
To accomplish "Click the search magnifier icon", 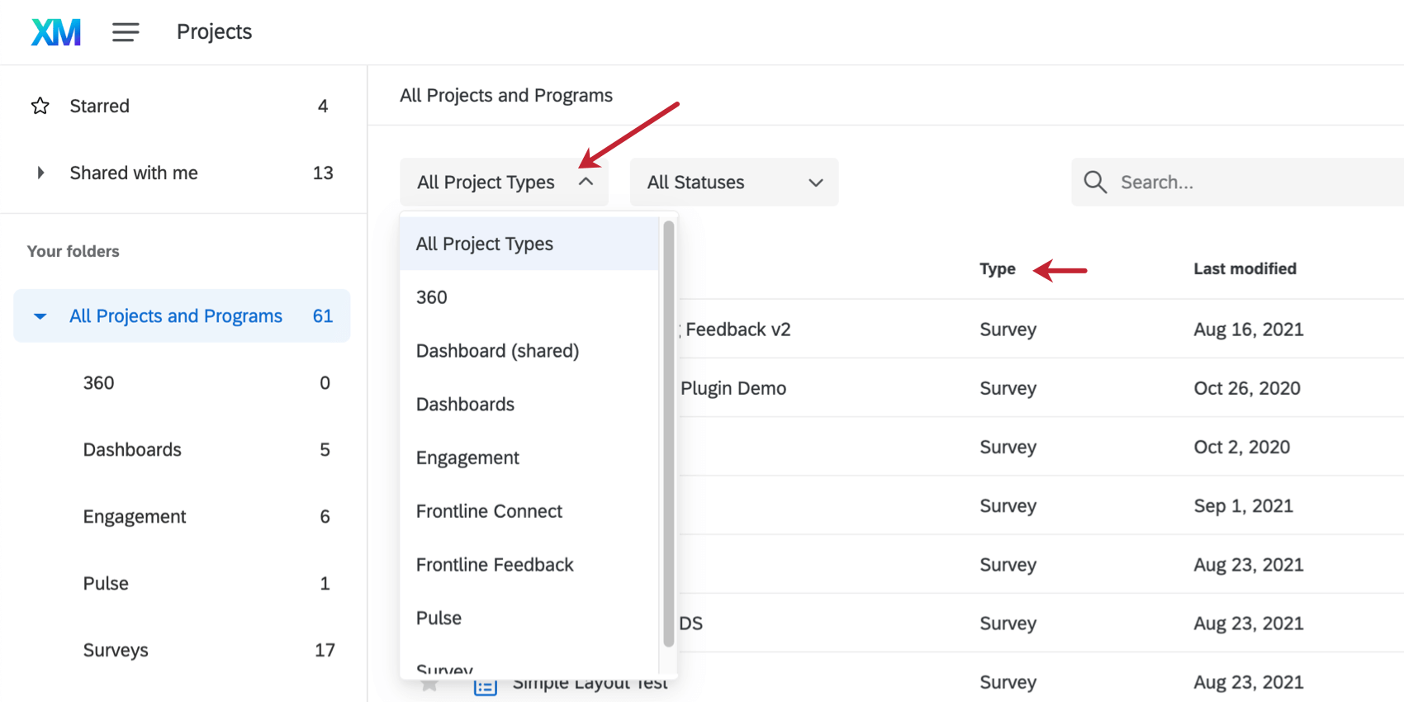I will [1095, 182].
